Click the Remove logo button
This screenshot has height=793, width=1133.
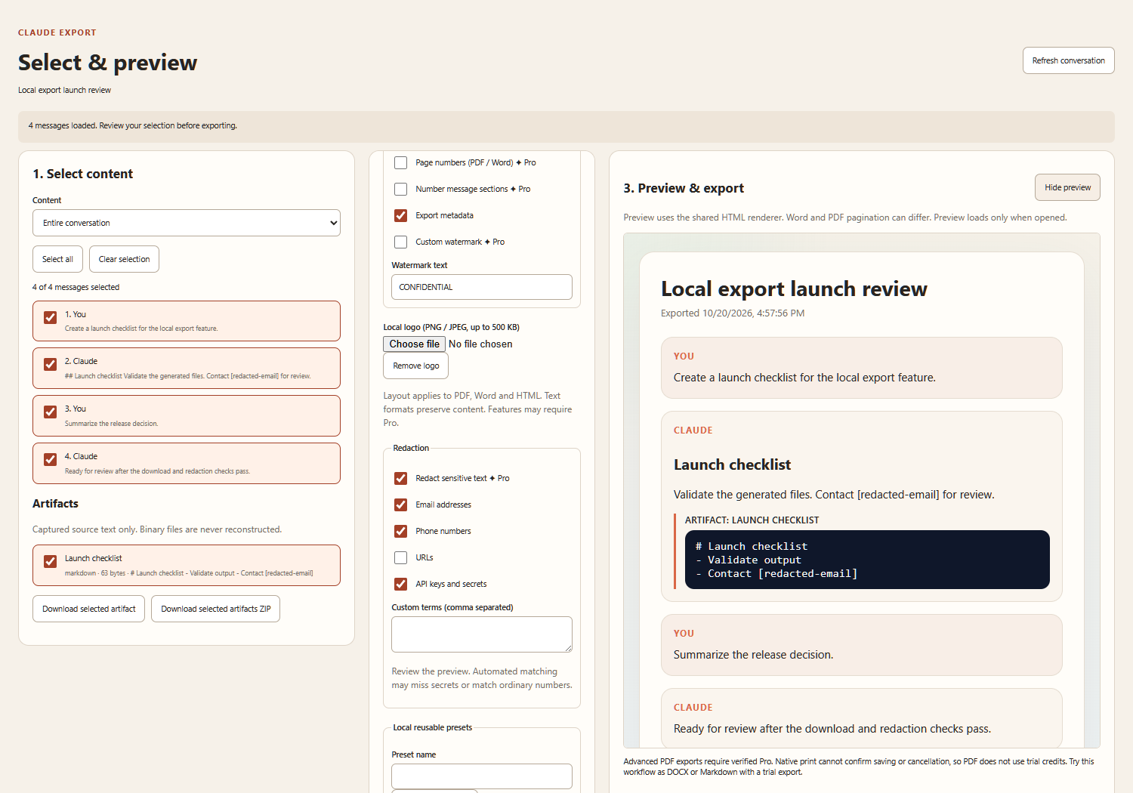point(415,366)
